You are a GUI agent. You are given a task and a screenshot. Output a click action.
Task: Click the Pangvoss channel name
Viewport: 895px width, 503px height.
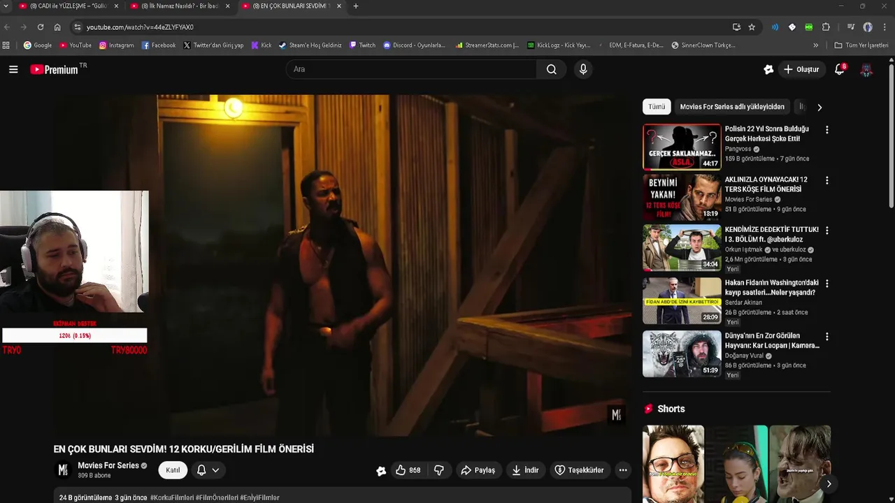pos(738,149)
